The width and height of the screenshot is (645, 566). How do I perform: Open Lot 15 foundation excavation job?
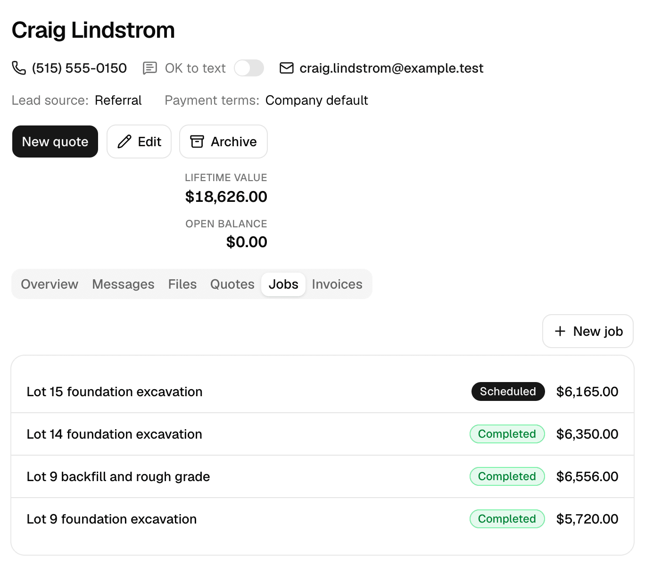pyautogui.click(x=322, y=391)
